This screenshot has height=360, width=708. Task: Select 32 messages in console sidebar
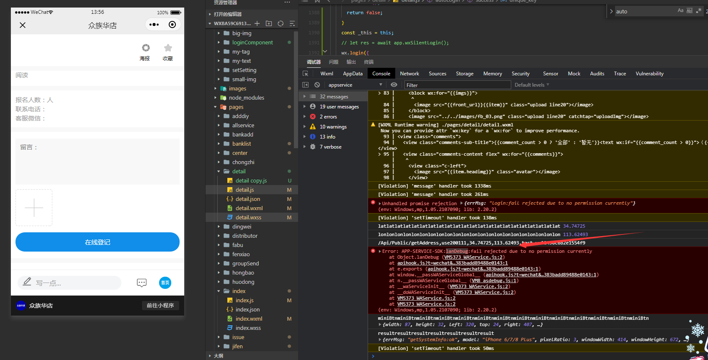point(334,97)
